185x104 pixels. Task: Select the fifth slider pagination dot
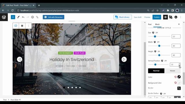pyautogui.click(x=80, y=88)
